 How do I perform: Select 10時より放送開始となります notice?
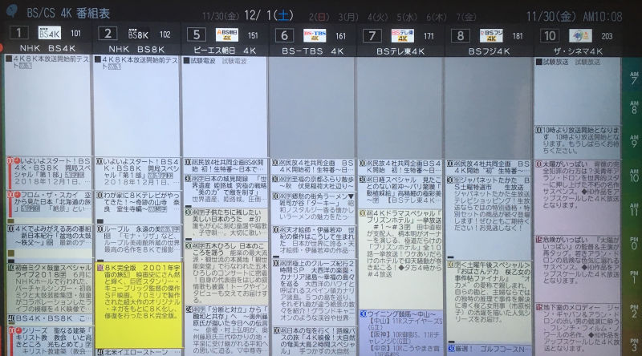tap(577, 141)
